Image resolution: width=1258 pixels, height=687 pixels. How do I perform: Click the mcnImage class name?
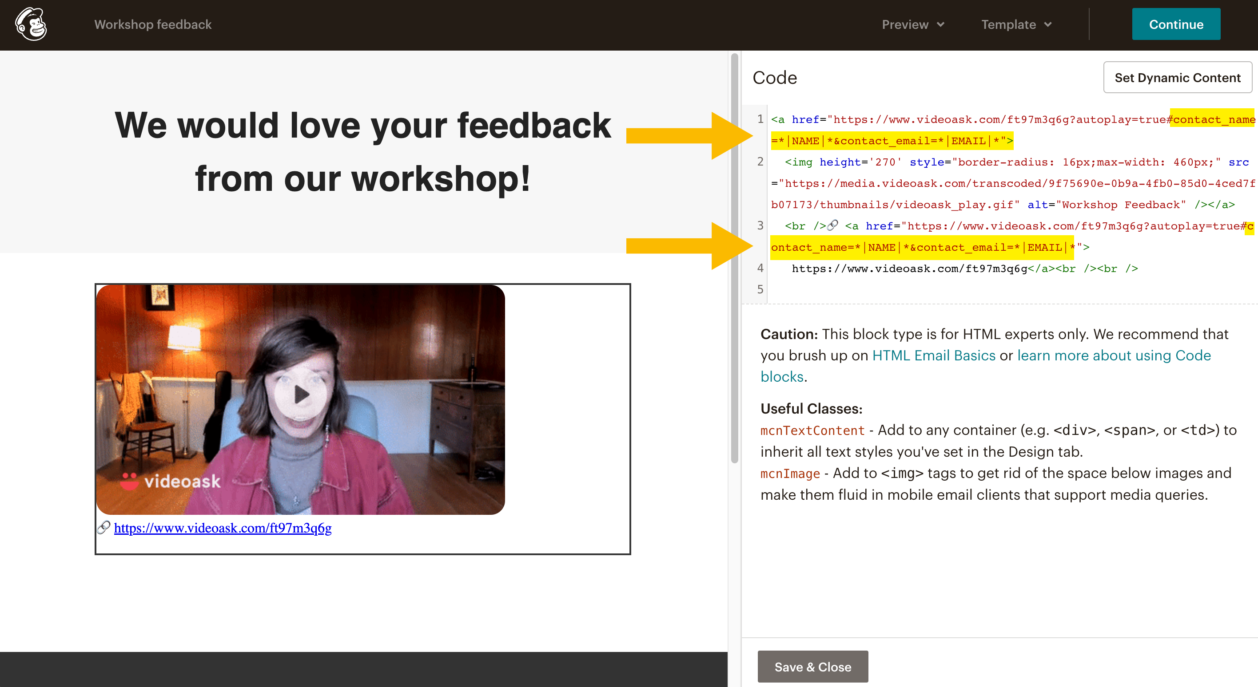(x=790, y=473)
